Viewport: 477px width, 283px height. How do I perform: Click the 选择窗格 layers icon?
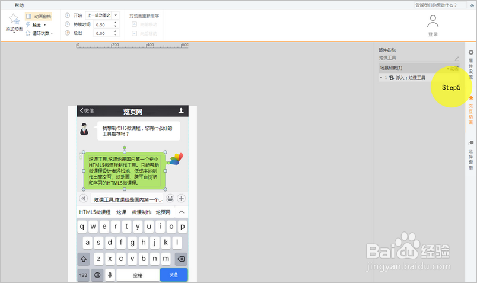tap(471, 143)
